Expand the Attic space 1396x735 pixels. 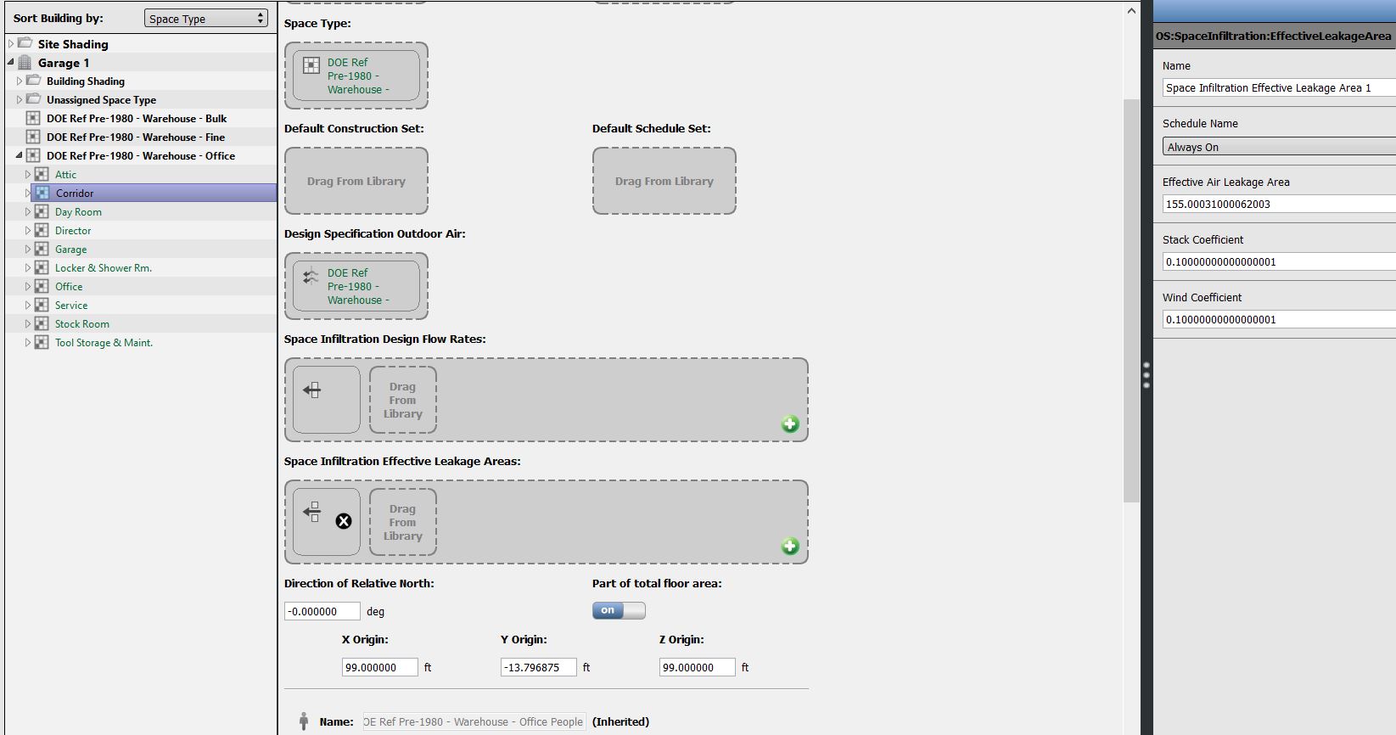[x=28, y=174]
